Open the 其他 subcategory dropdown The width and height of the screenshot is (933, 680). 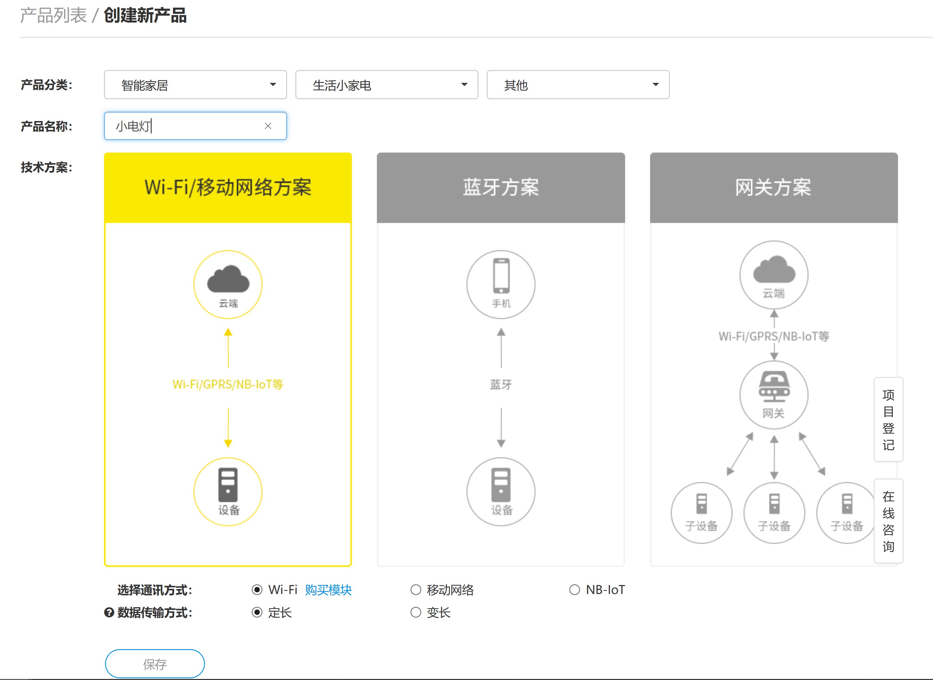click(x=578, y=85)
